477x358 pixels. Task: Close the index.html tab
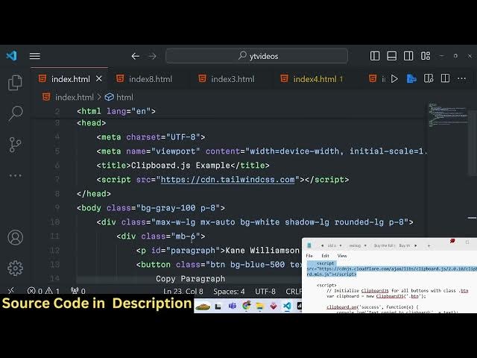(99, 79)
